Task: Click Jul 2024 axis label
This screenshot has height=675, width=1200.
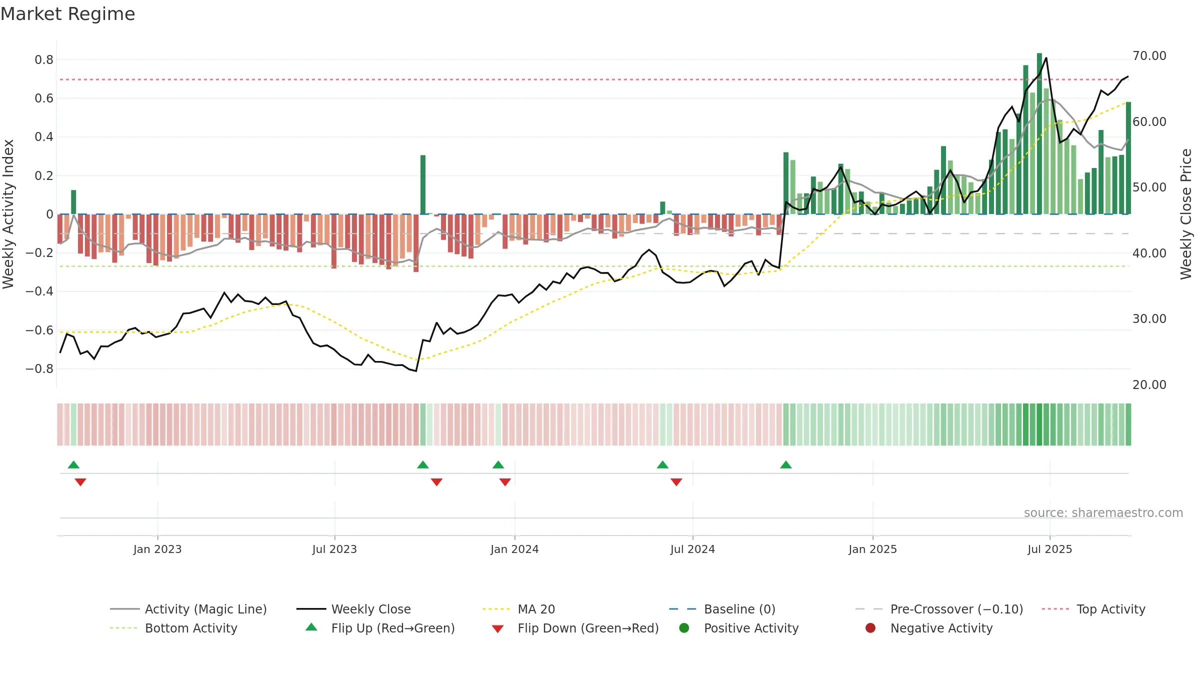Action: click(692, 549)
